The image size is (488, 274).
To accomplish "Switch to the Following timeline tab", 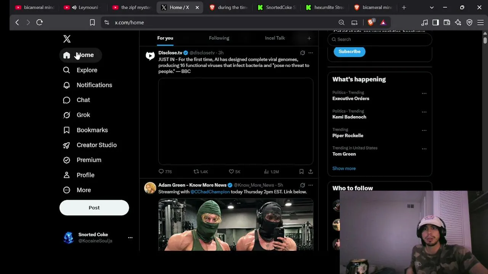I will point(219,38).
